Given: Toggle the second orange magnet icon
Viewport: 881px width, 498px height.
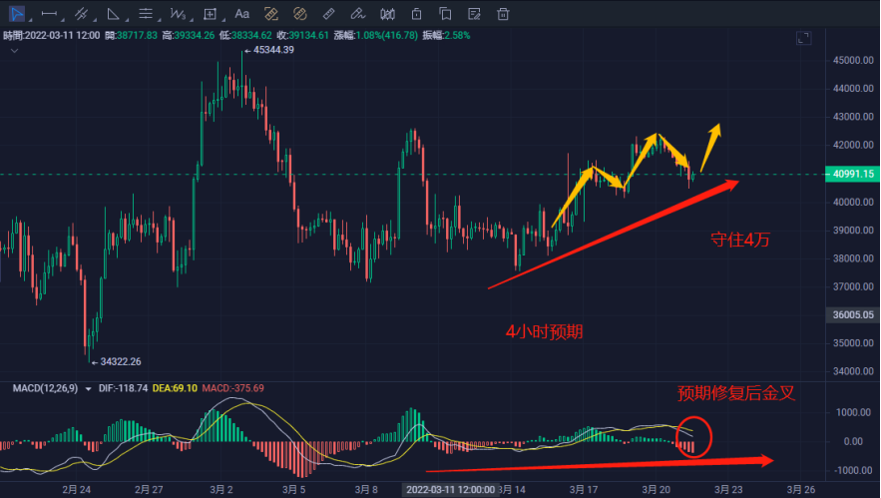Looking at the screenshot, I should pos(298,14).
